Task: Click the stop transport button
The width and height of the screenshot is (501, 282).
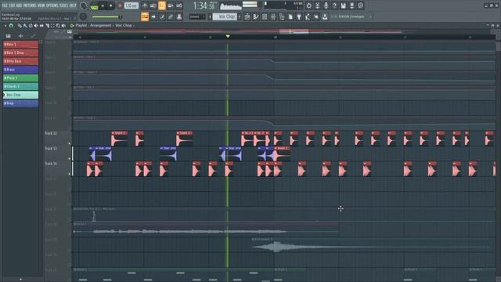Action: (x=111, y=5)
